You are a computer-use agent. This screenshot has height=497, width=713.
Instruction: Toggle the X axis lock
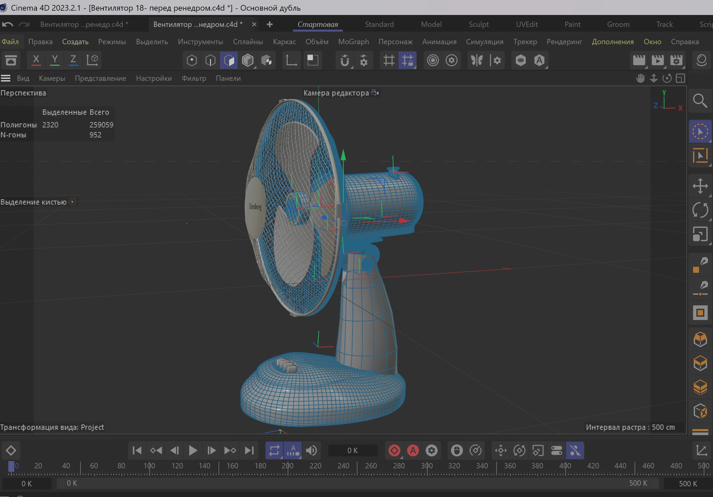(x=36, y=60)
